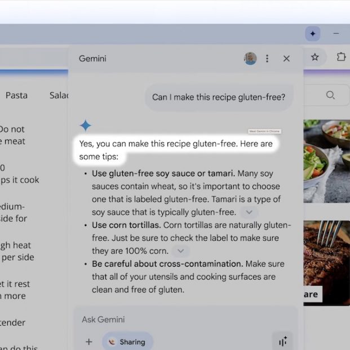The width and height of the screenshot is (350, 350).
Task: Open the Pasta category tab
Action: 16,95
